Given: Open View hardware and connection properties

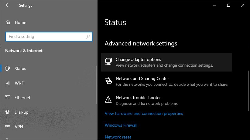Looking at the screenshot, I should point(144,113).
